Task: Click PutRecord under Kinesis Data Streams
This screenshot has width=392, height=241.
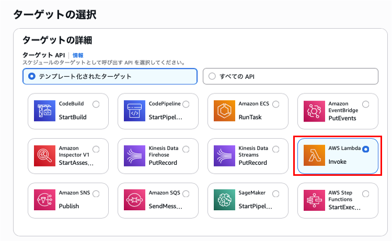Action: click(x=253, y=163)
